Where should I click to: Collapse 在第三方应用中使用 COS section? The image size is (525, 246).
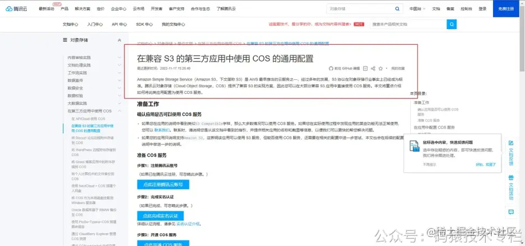coord(119,111)
